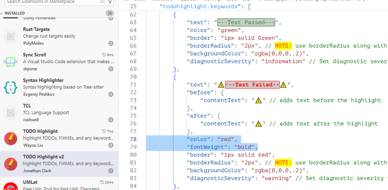Click the Sync Scroll extension logo

10,62
